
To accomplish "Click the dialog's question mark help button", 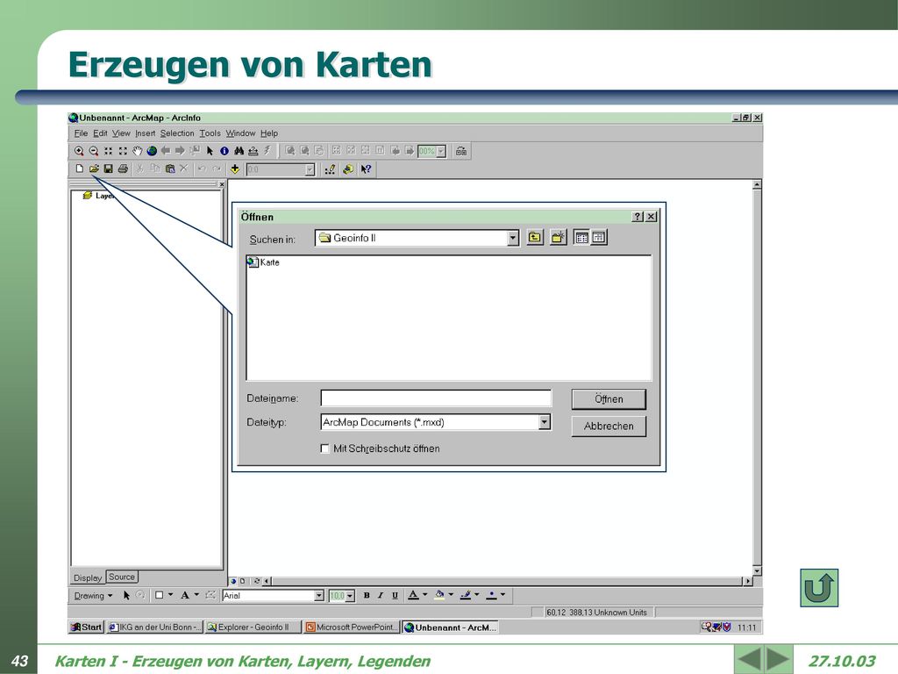I will click(x=638, y=217).
